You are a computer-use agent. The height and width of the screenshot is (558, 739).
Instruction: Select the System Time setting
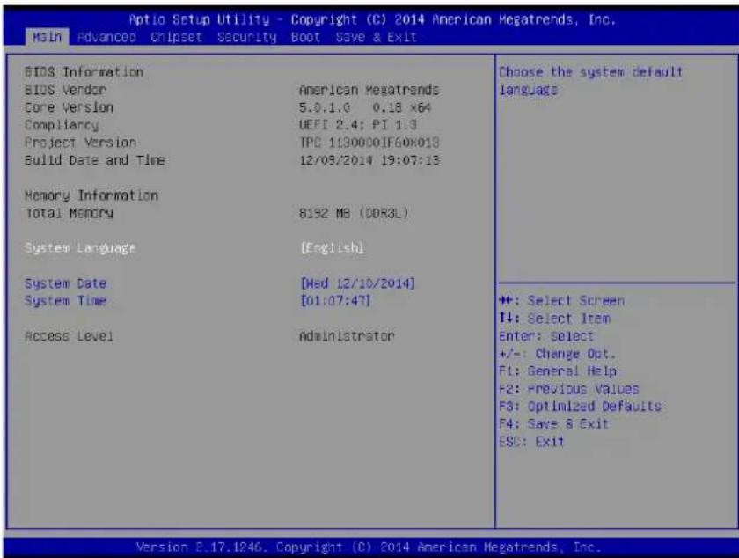[x=65, y=301]
